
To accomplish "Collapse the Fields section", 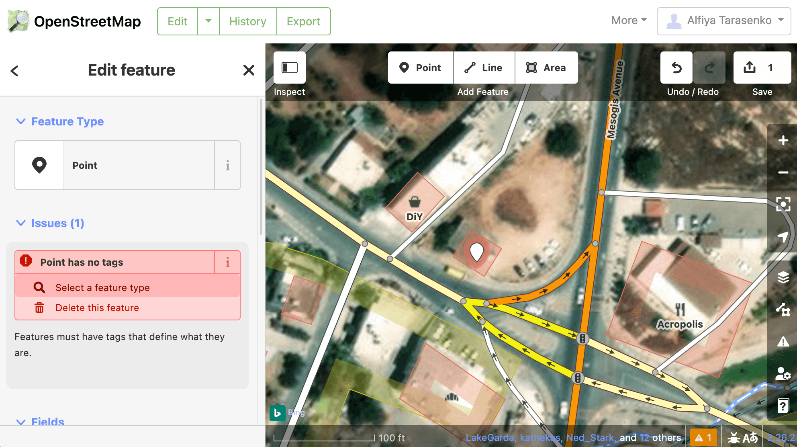I will tap(40, 422).
